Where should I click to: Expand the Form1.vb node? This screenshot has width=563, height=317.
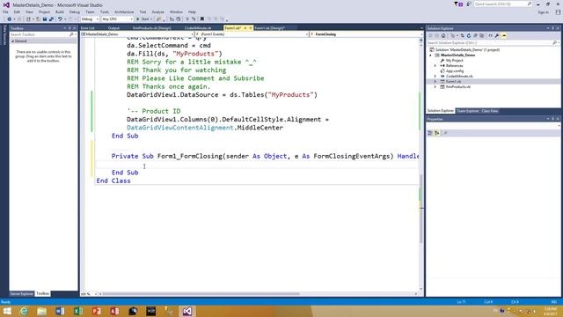coord(435,82)
